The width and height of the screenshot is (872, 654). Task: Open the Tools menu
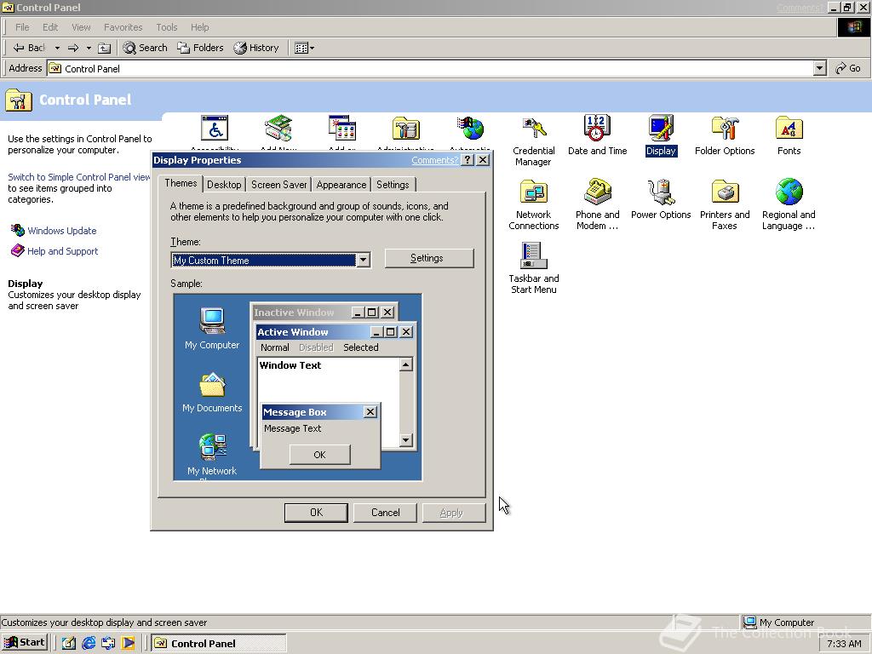[166, 27]
